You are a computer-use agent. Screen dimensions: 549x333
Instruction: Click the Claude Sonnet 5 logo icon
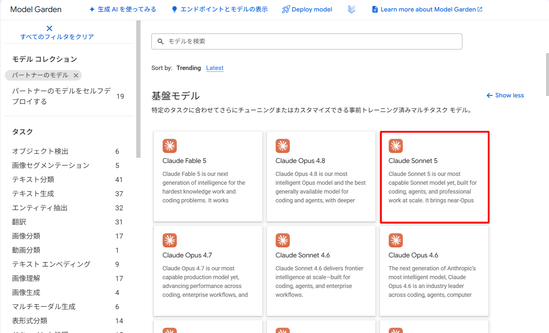(x=396, y=146)
